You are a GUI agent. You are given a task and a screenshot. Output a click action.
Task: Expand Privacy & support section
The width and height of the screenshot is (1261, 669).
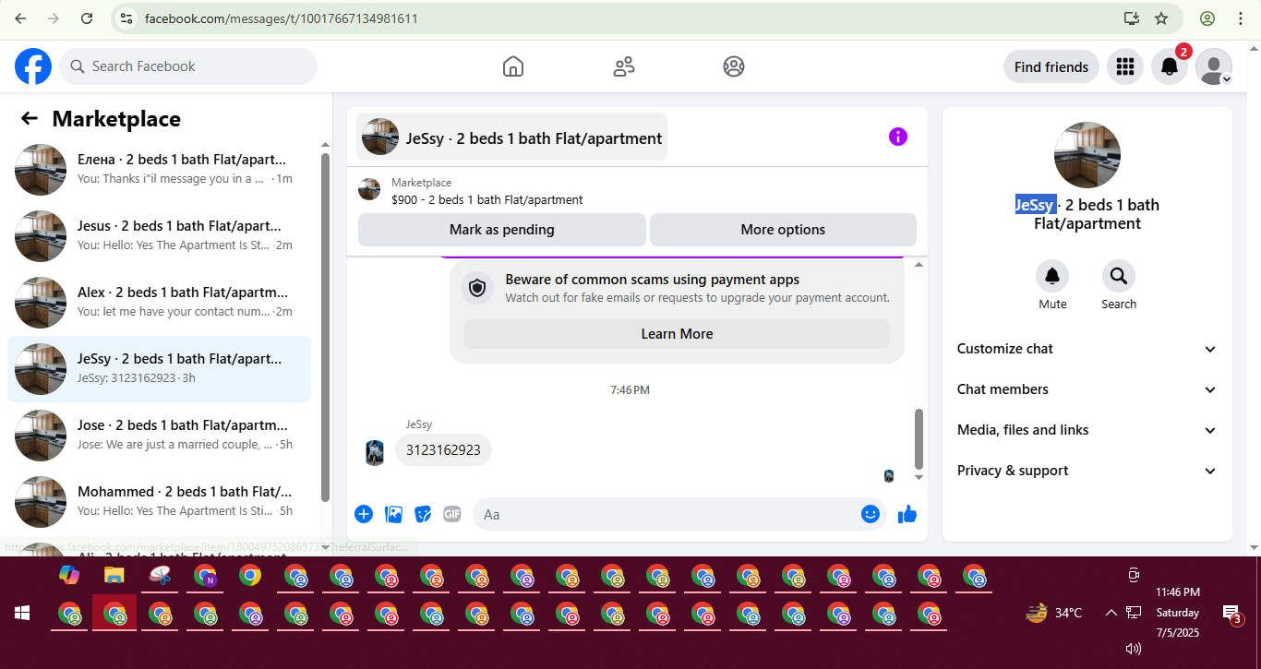(1087, 471)
